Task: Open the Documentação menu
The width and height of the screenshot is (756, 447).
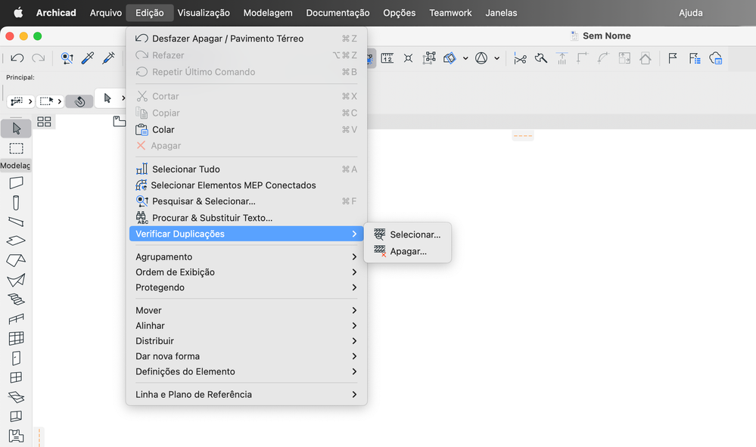Action: pos(338,13)
